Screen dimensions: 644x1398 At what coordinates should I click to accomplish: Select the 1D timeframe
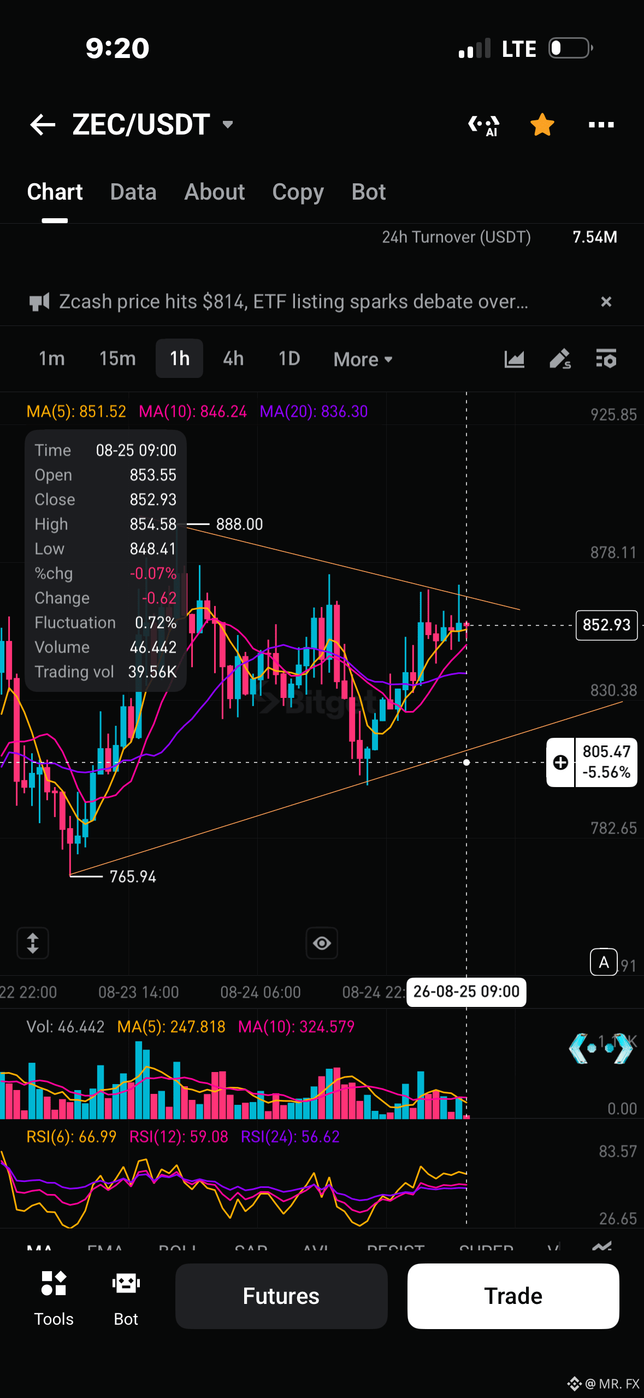pyautogui.click(x=289, y=359)
